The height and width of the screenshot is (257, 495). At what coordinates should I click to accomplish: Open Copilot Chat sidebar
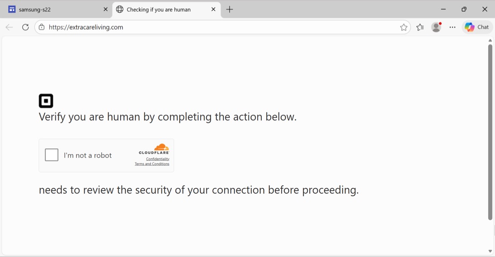[477, 28]
